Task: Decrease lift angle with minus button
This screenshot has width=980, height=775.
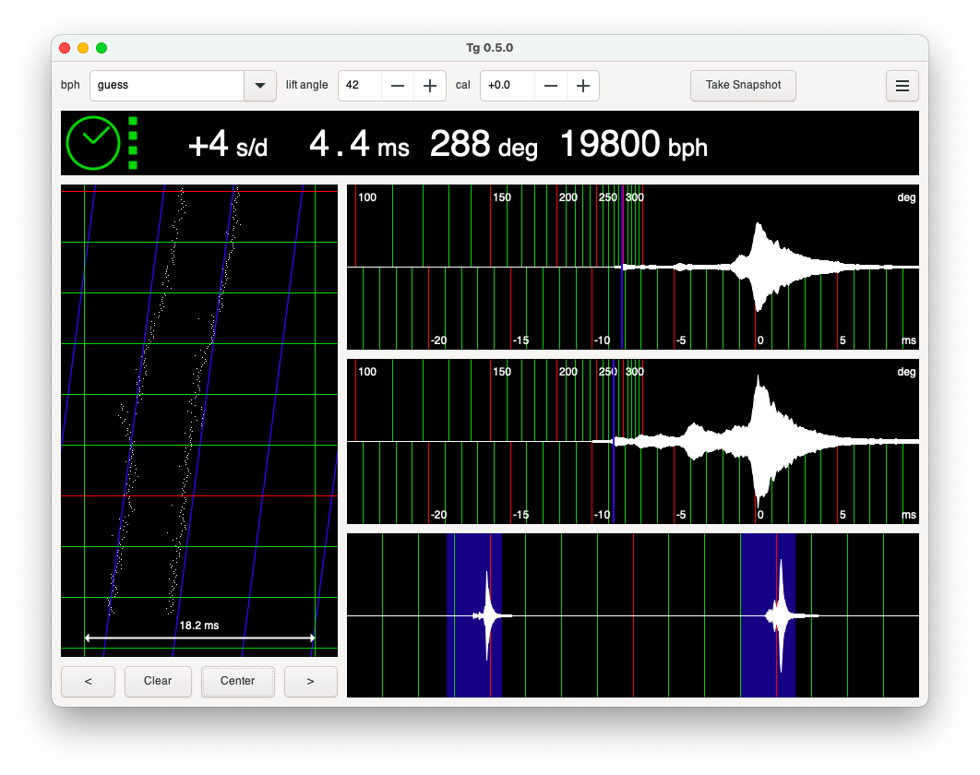Action: [x=398, y=86]
